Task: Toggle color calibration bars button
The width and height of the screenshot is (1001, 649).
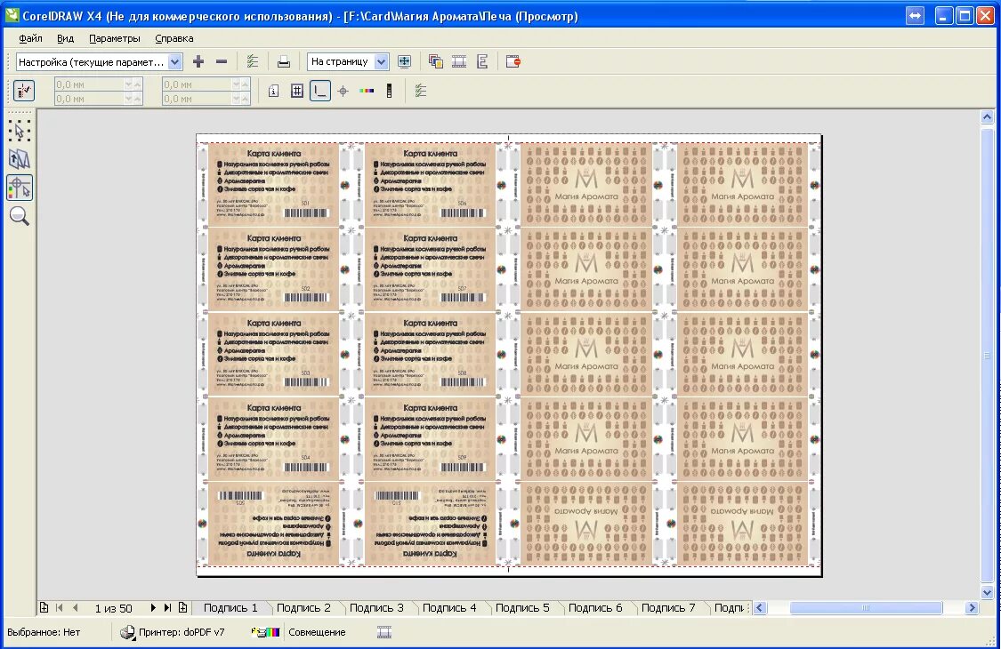Action: point(367,91)
